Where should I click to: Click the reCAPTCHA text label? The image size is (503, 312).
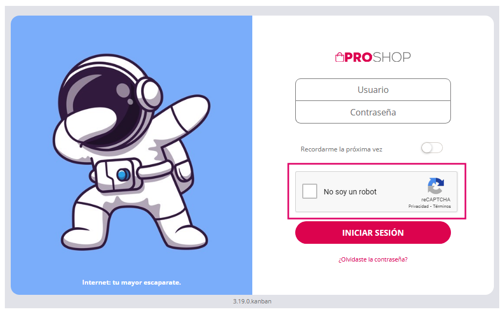pyautogui.click(x=436, y=200)
